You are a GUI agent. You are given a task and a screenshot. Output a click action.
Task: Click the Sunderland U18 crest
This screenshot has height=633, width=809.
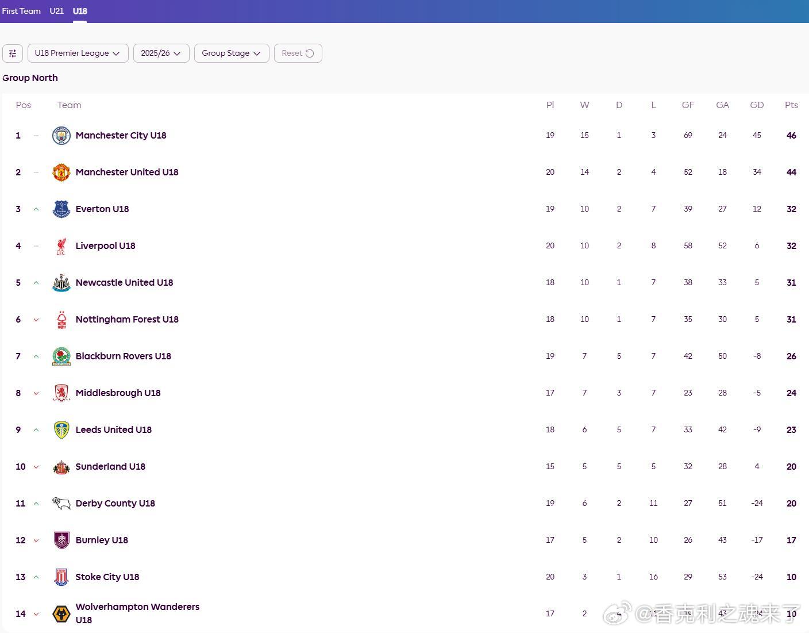coord(61,467)
